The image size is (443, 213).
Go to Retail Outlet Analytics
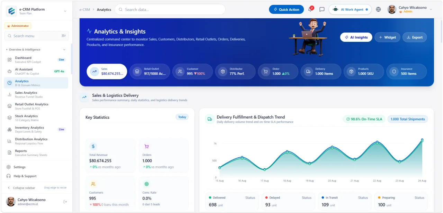tap(36, 106)
